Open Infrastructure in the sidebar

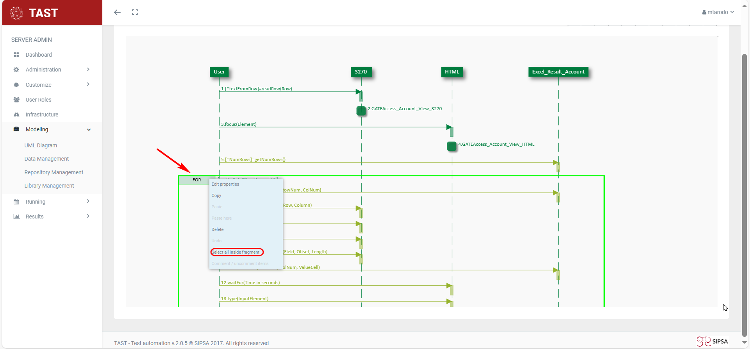(x=42, y=115)
